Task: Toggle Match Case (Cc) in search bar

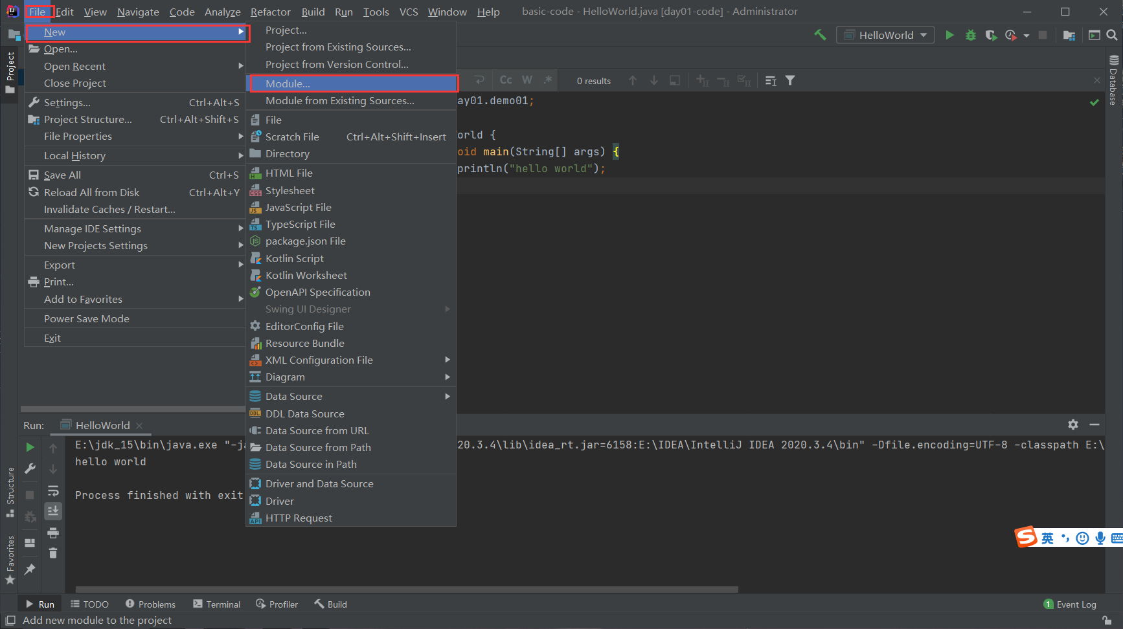Action: coord(506,80)
